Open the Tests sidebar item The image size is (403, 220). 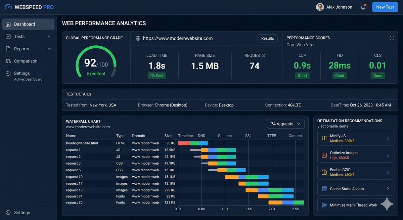28,36
